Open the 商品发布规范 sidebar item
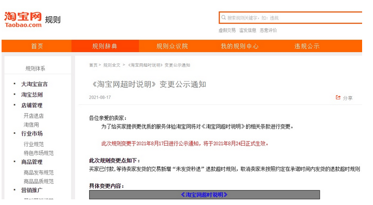This screenshot has width=373, height=205. click(x=38, y=172)
